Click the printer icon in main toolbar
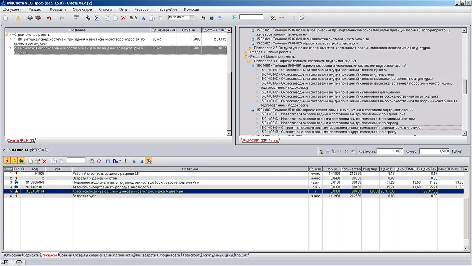The image size is (472, 266). click(x=30, y=18)
